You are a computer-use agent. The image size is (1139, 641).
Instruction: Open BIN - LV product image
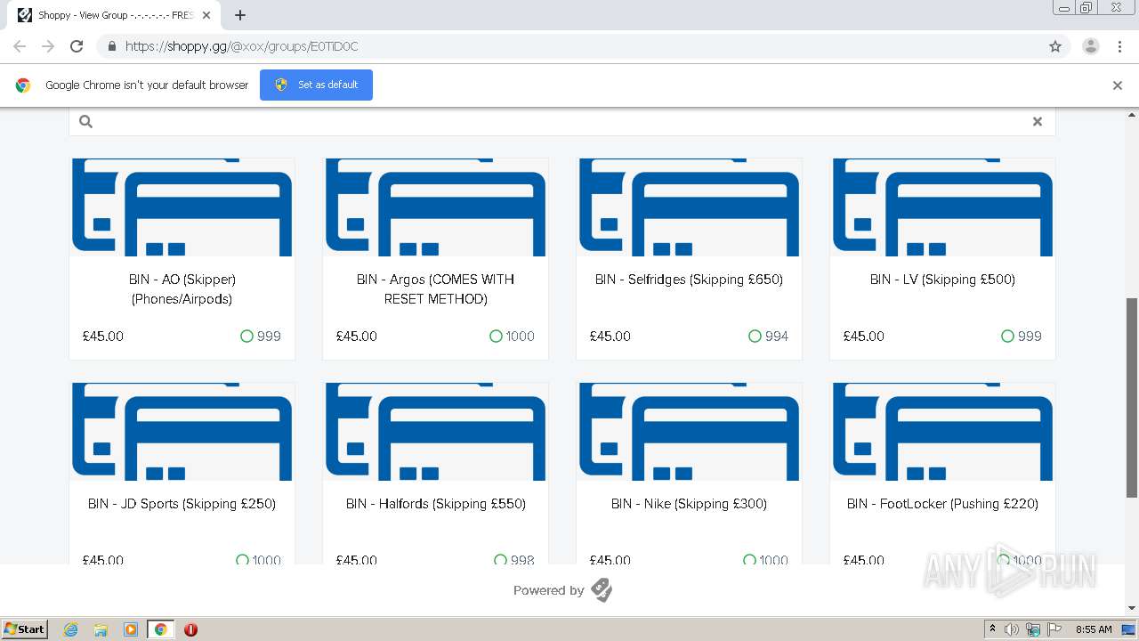pyautogui.click(x=943, y=207)
